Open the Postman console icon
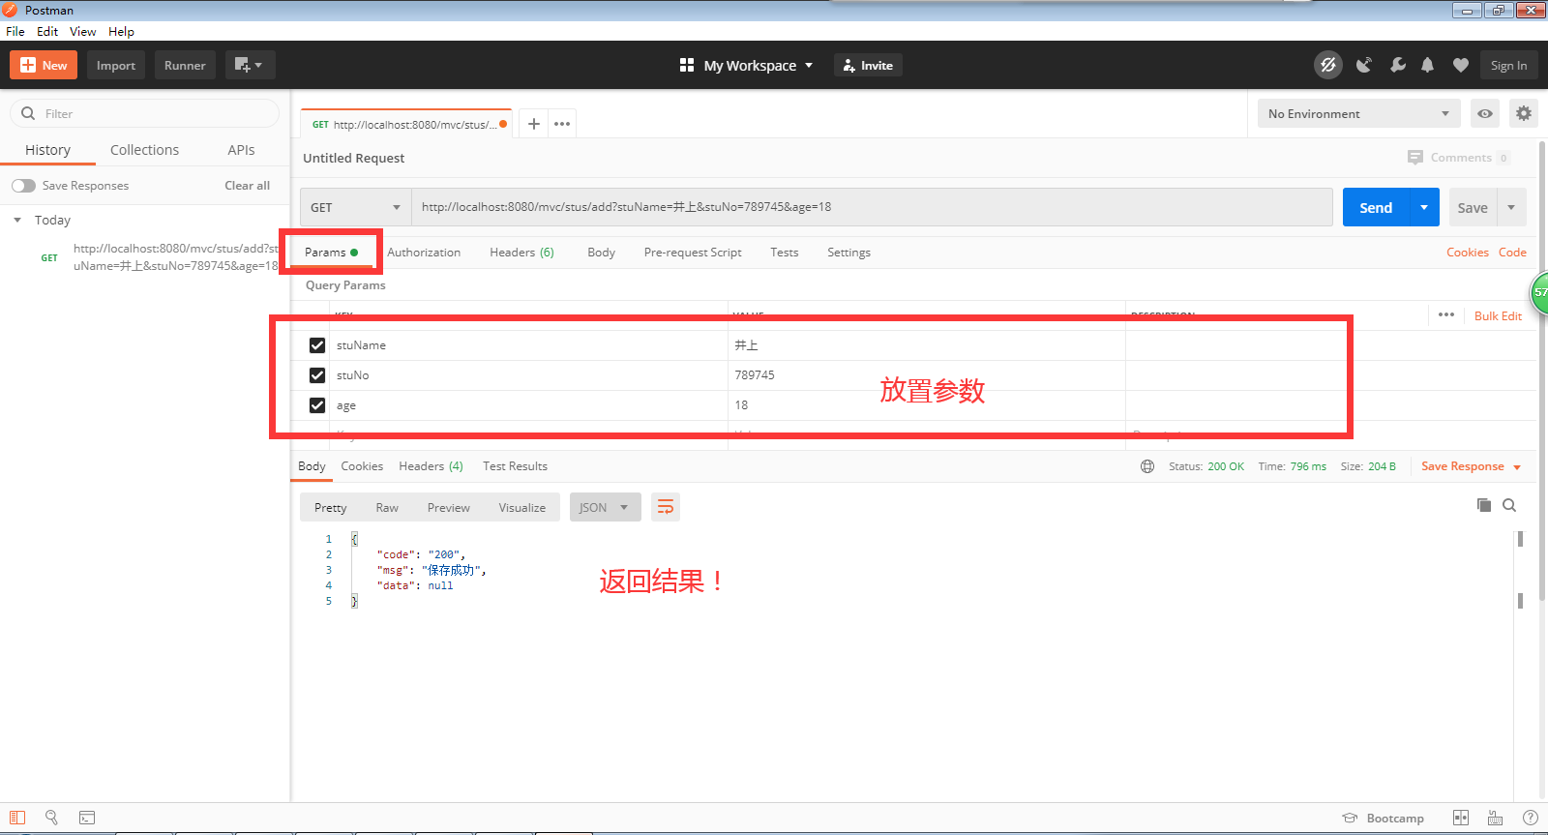Screen dimensions: 1548x835 87,818
